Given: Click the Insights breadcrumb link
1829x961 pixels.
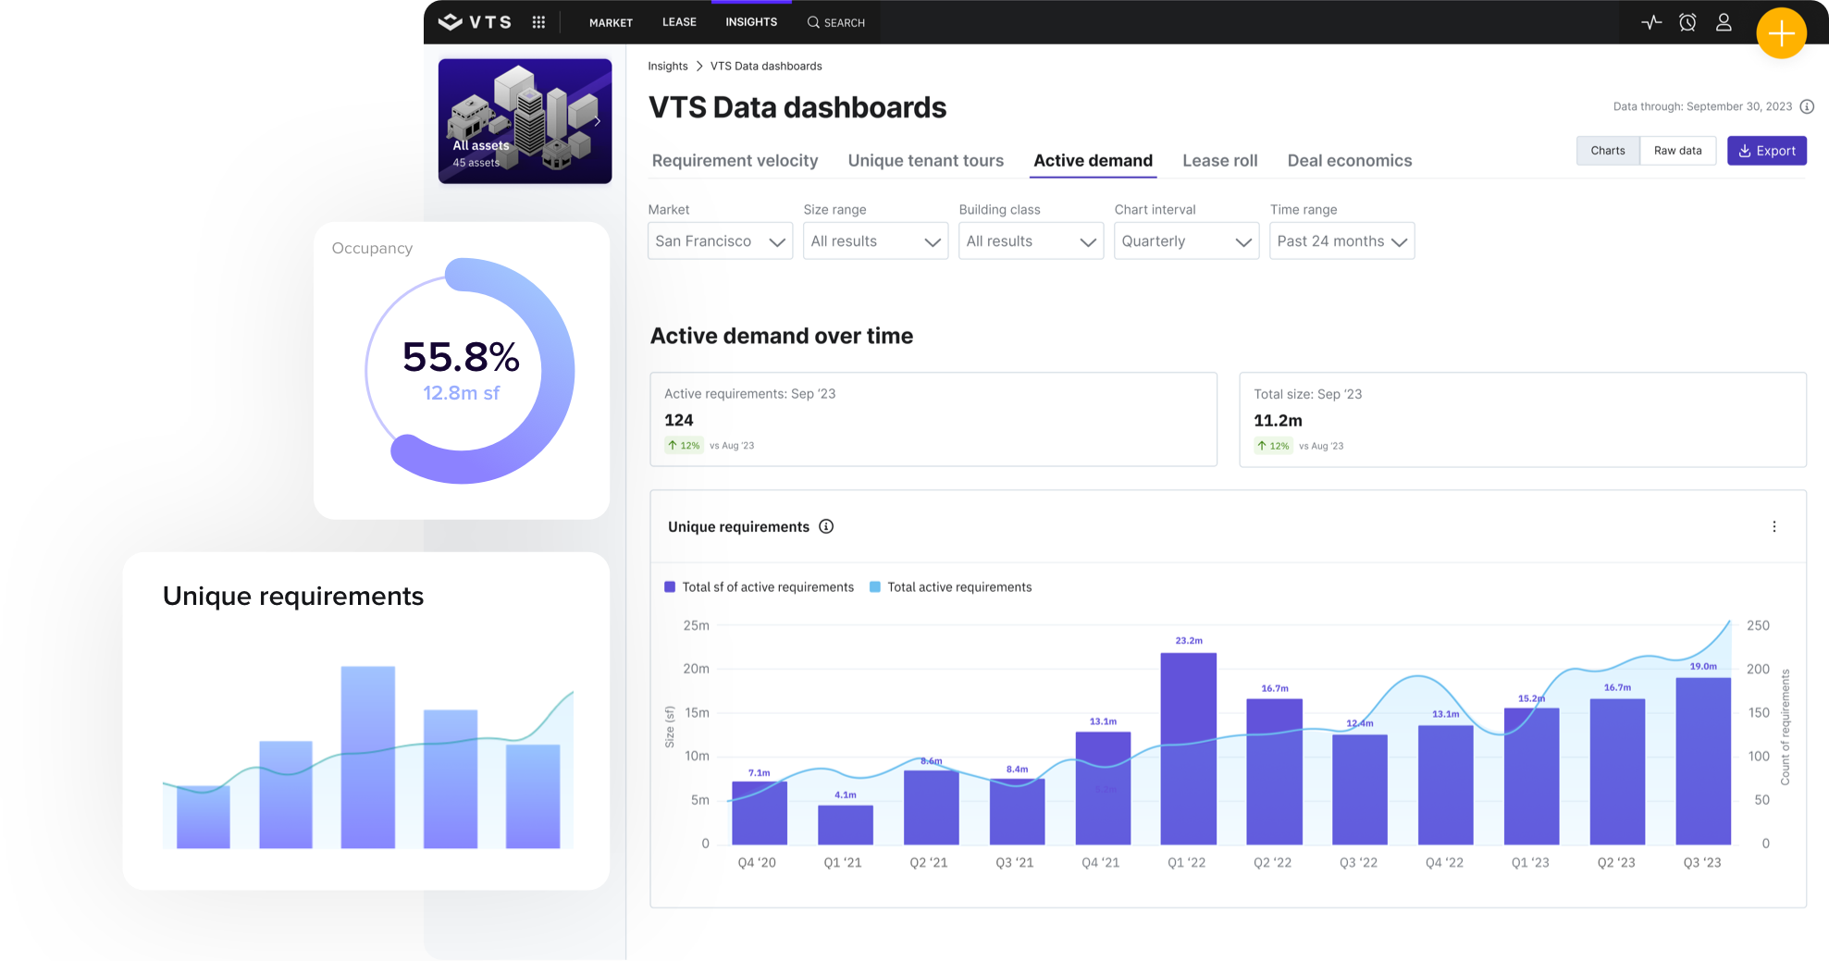Looking at the screenshot, I should (667, 67).
